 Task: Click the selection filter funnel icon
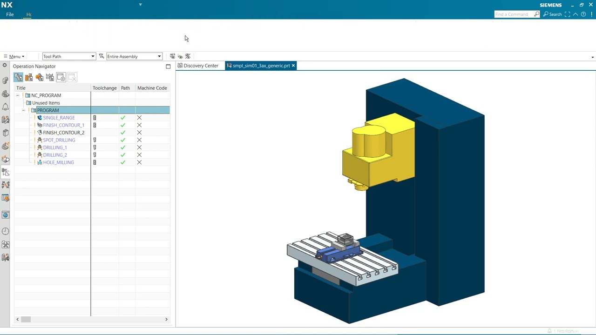(x=101, y=56)
